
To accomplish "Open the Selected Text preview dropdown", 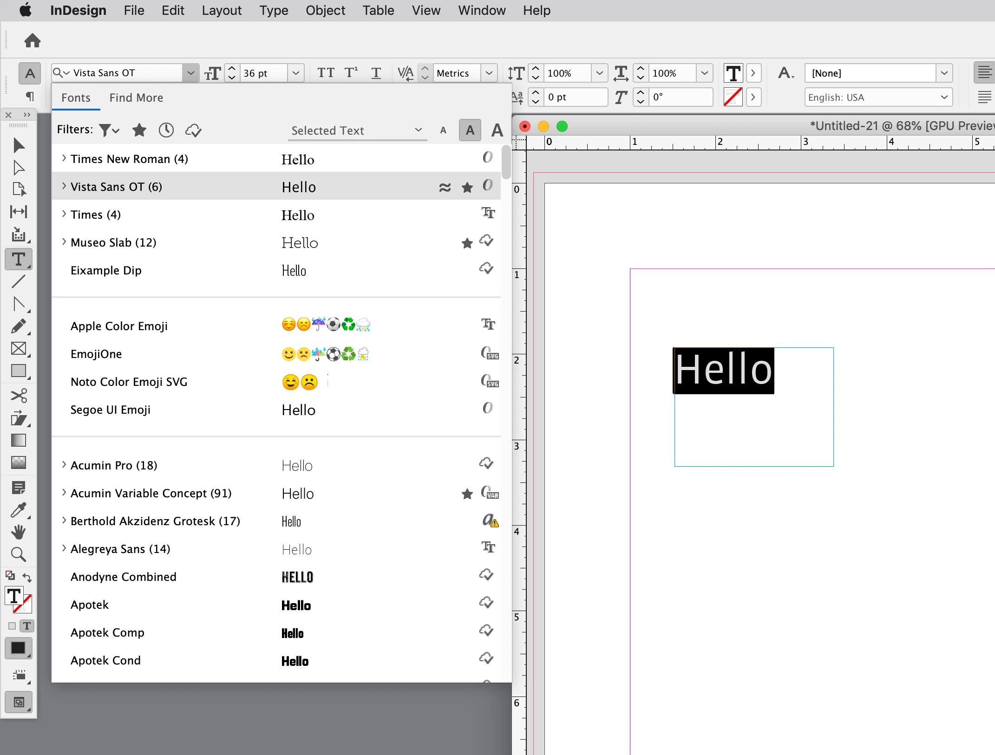I will [x=357, y=130].
